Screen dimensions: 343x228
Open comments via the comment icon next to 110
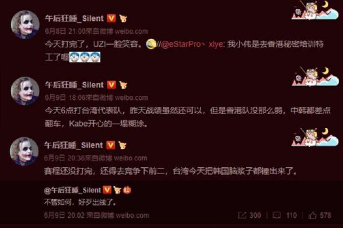pyautogui.click(x=277, y=215)
